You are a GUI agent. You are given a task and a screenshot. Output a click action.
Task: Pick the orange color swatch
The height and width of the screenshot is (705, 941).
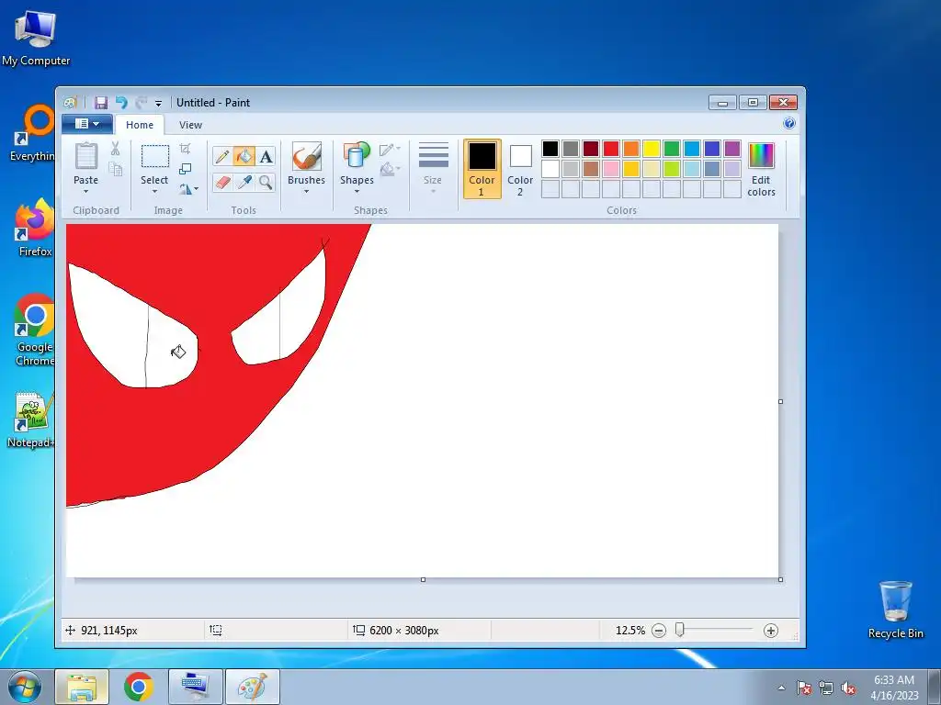(x=631, y=148)
